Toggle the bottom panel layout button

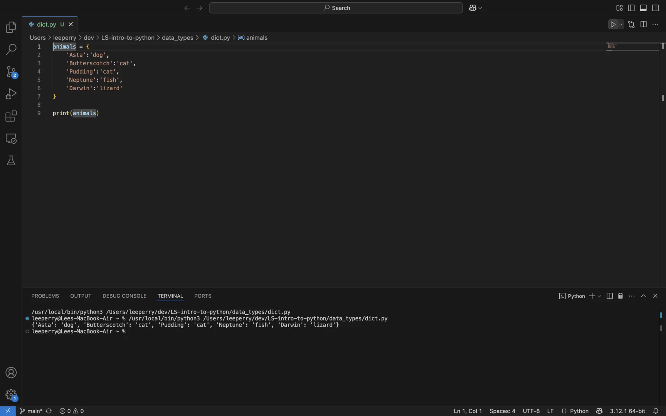coord(643,8)
